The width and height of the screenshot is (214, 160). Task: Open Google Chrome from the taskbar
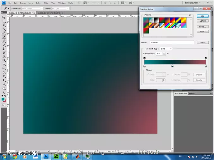pos(15,157)
